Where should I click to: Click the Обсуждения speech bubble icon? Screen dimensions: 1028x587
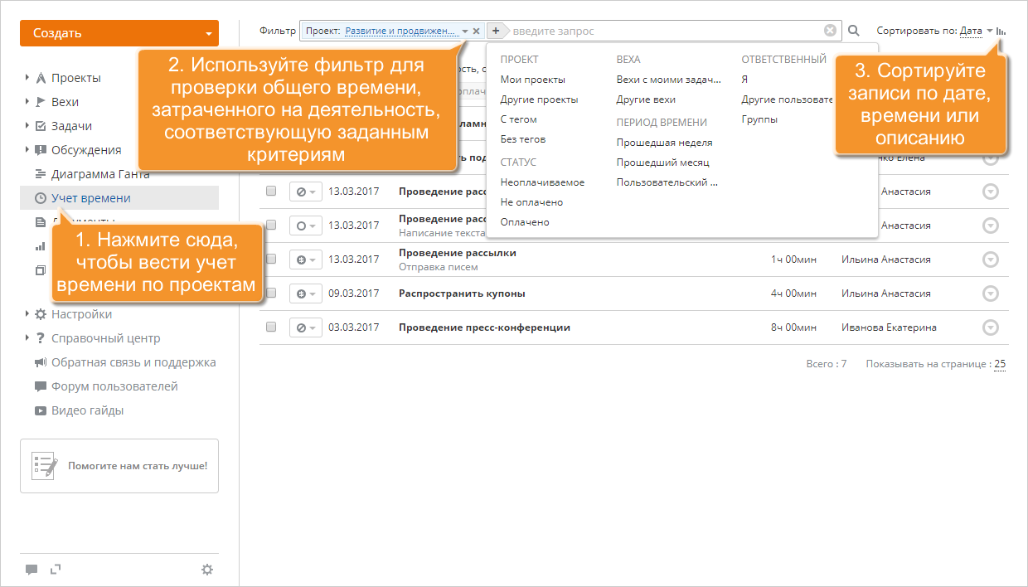41,150
